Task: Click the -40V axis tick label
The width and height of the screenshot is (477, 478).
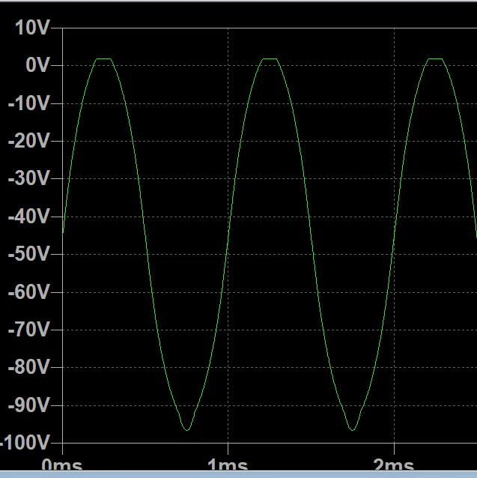Action: 28,217
